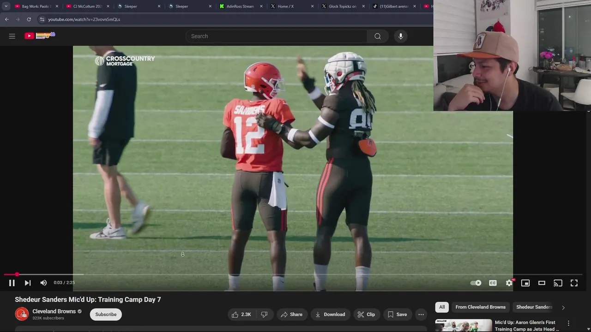Open Cleveland Browns channel avatar
This screenshot has width=591, height=332.
pos(22,314)
